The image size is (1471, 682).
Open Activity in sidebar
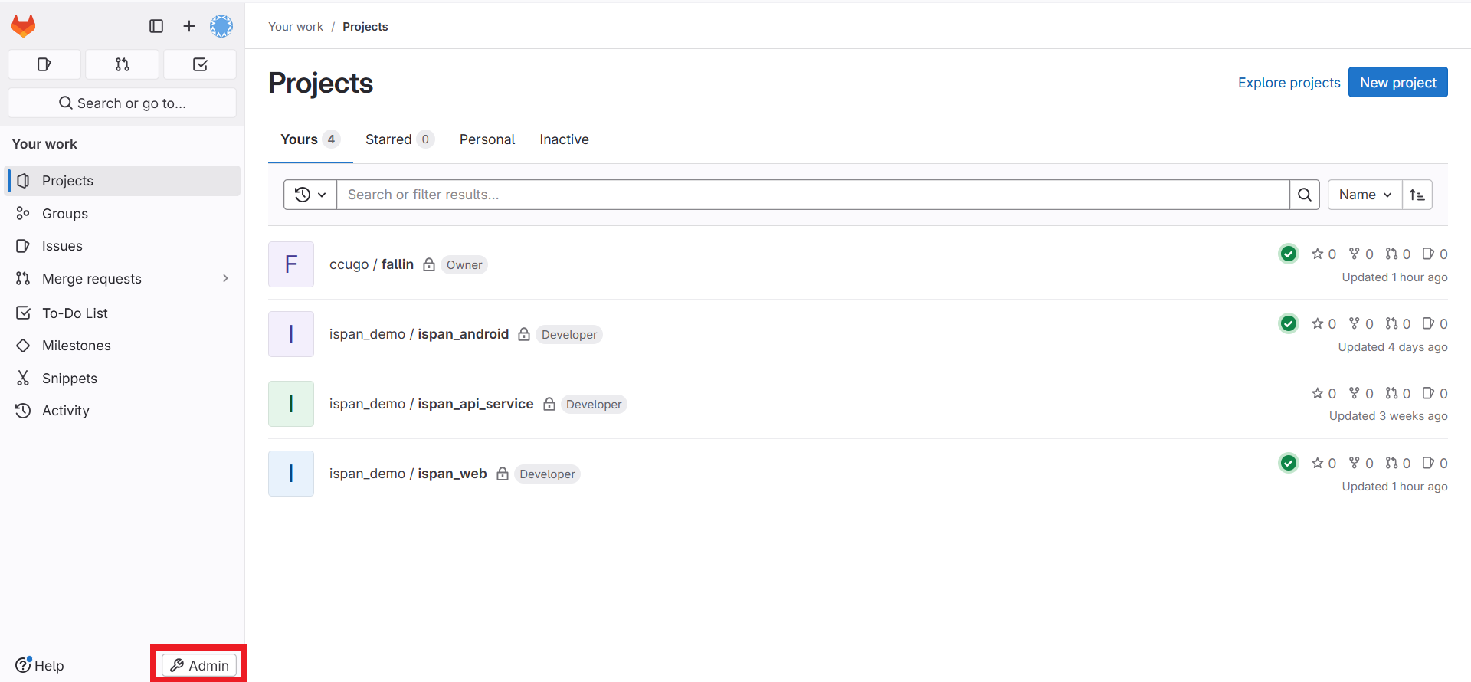click(123, 411)
